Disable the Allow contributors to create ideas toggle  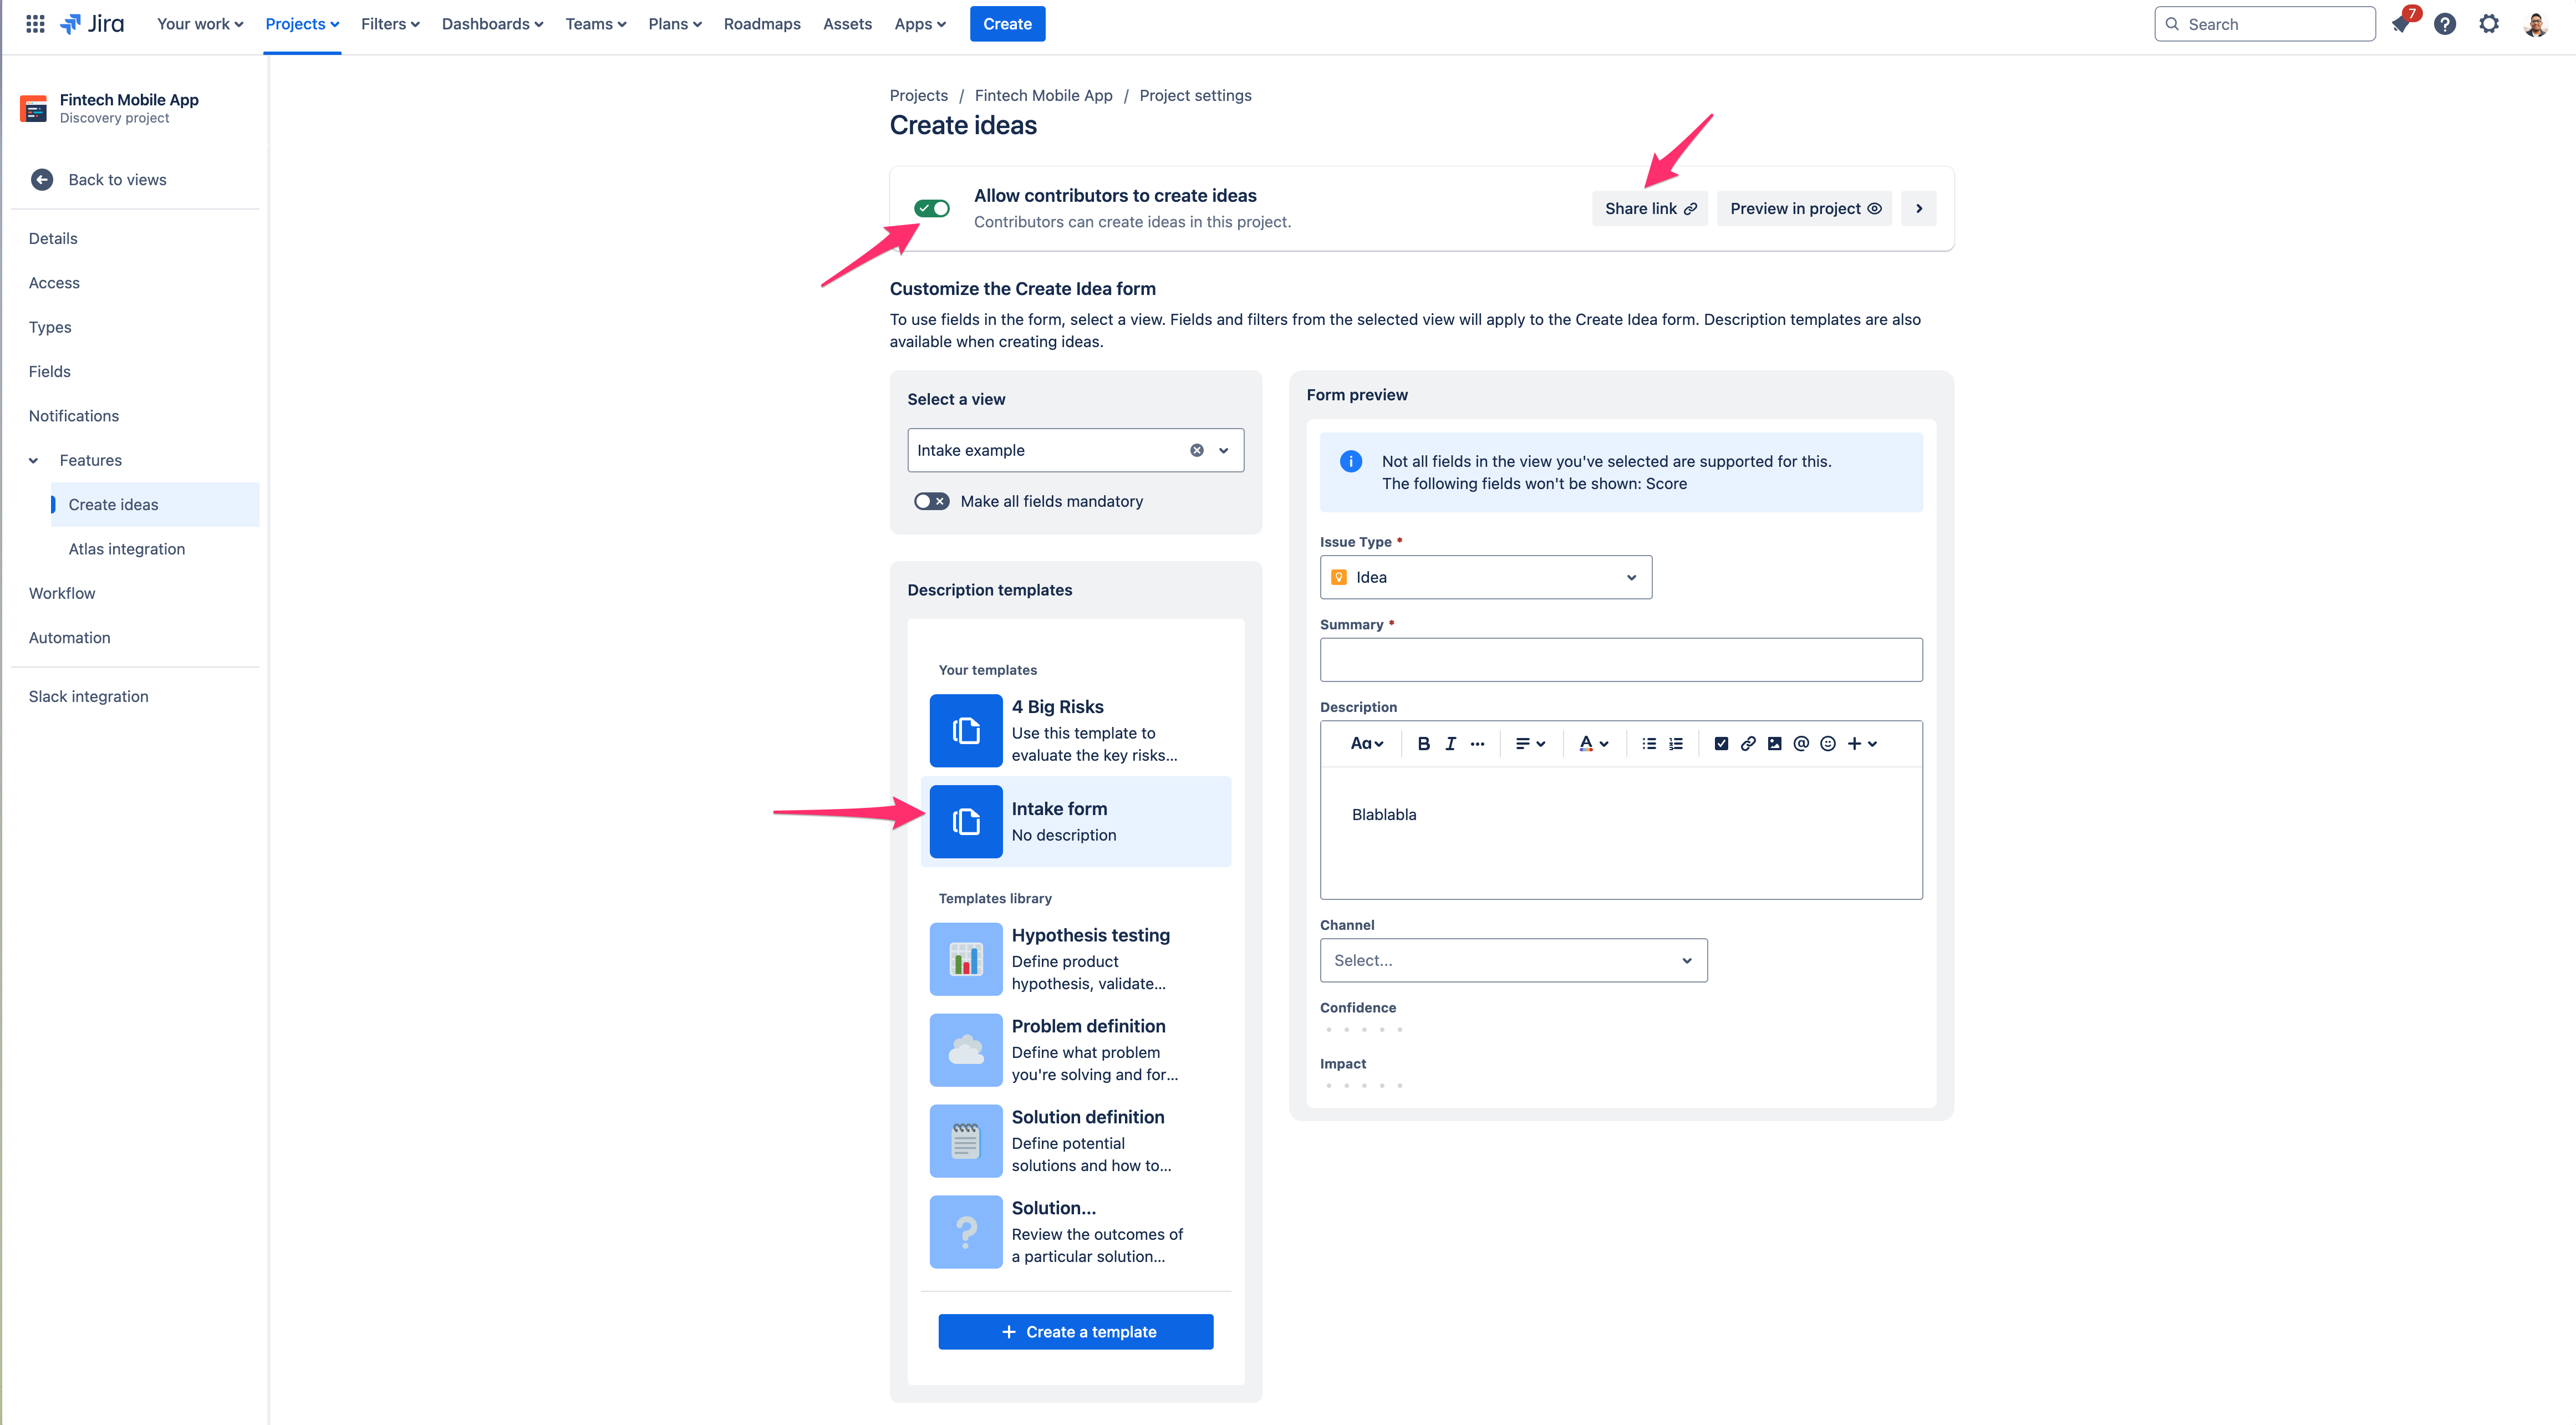click(x=932, y=208)
